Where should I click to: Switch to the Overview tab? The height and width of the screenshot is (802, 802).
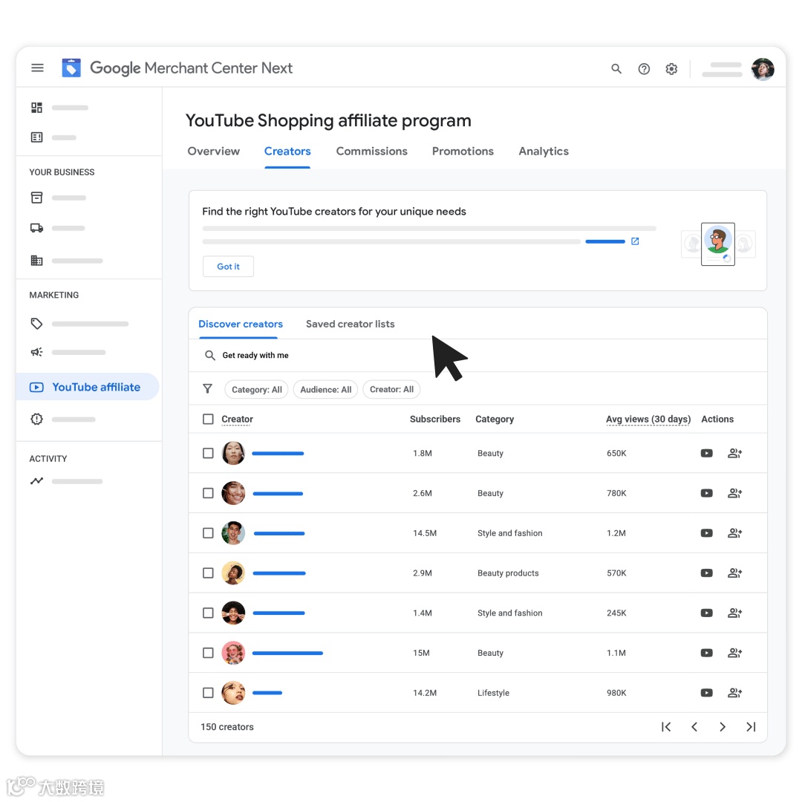[x=213, y=151]
